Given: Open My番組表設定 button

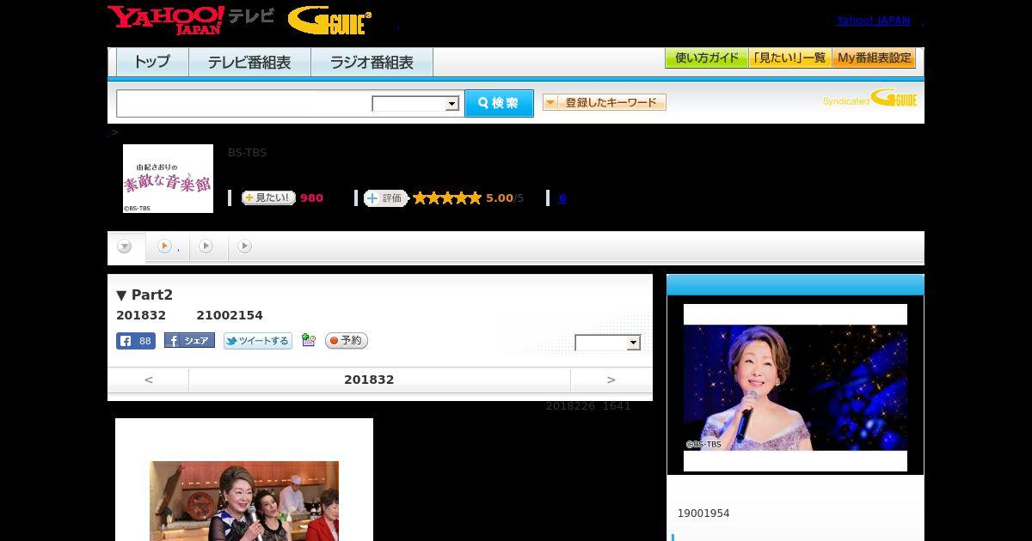Looking at the screenshot, I should point(874,58).
